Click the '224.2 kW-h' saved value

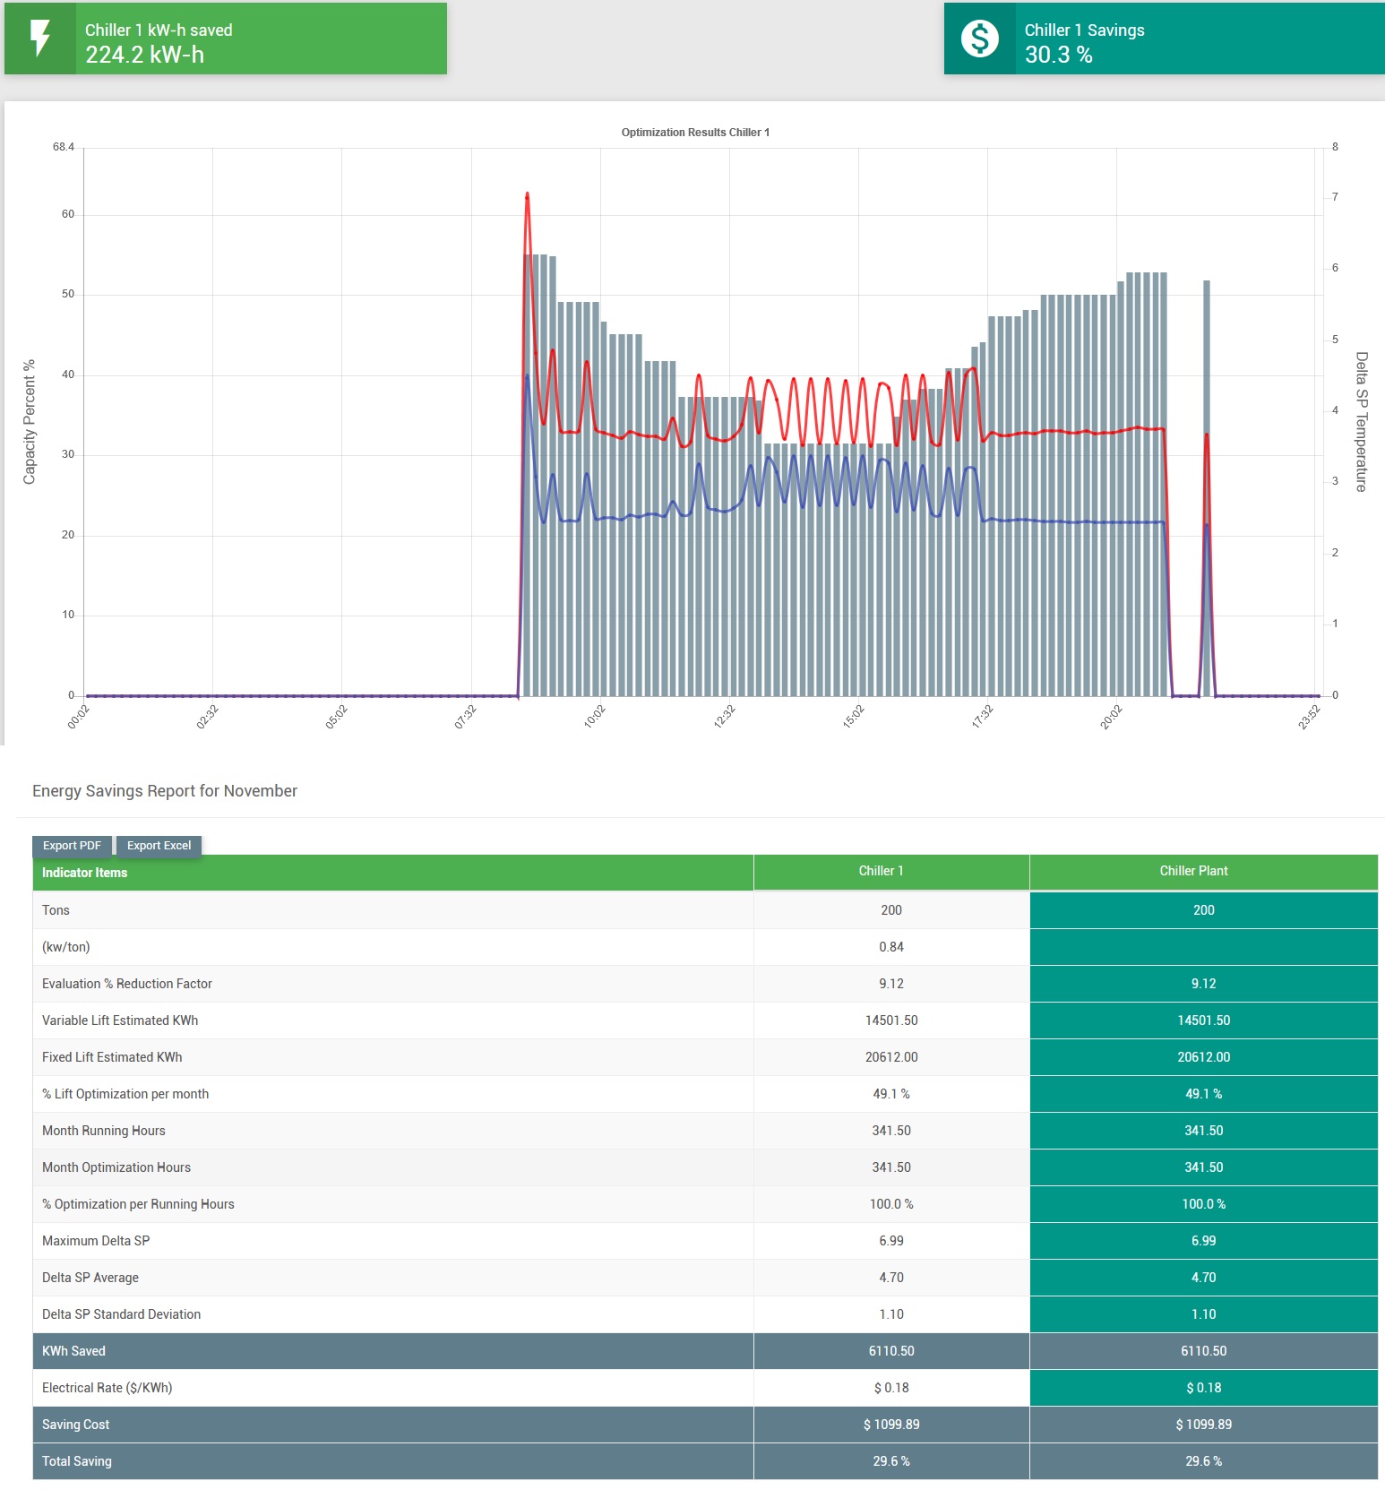[x=144, y=55]
